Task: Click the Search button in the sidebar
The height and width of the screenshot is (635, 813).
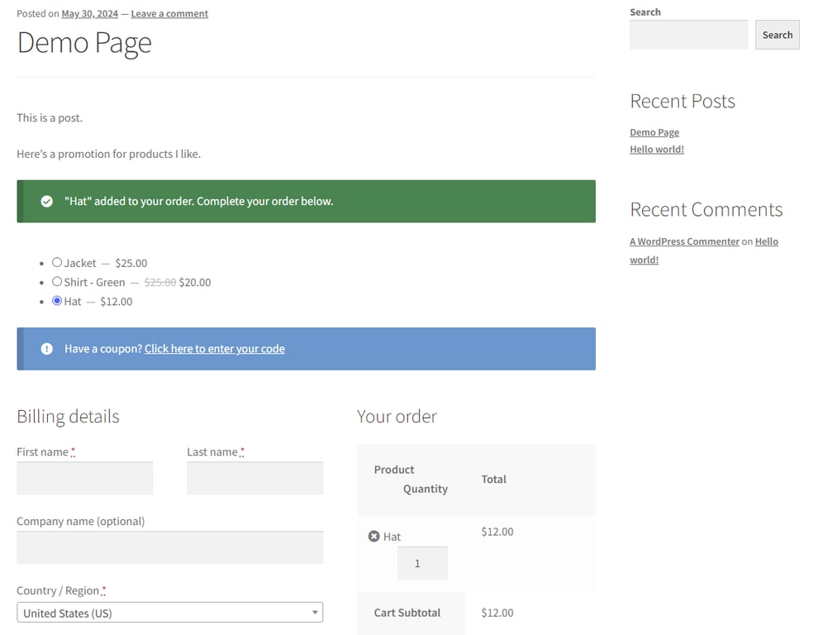Action: [x=776, y=35]
